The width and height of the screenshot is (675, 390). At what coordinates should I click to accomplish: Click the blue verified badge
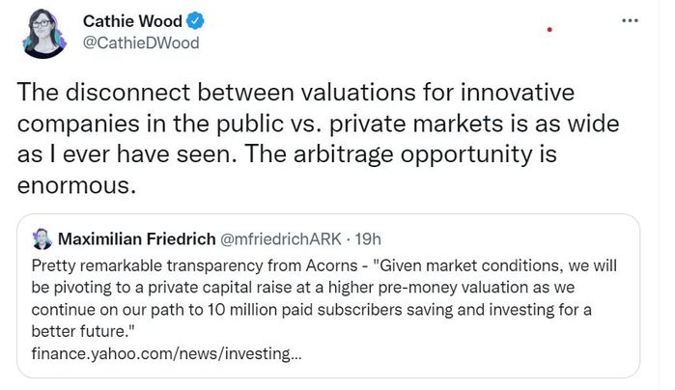tap(195, 21)
